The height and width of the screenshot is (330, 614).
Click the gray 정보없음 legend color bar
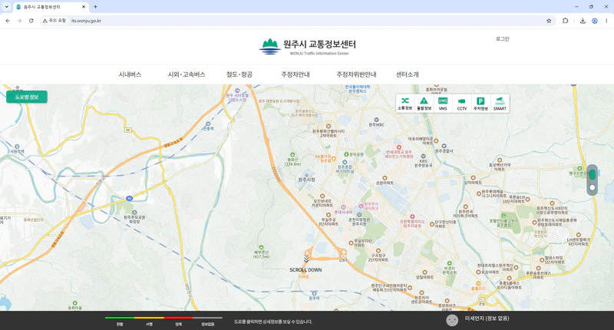click(x=207, y=318)
